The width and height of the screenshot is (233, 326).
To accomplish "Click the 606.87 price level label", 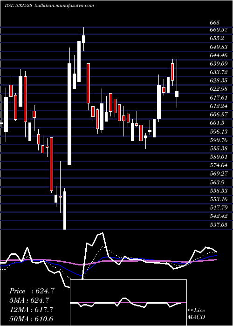I will [x=219, y=115].
